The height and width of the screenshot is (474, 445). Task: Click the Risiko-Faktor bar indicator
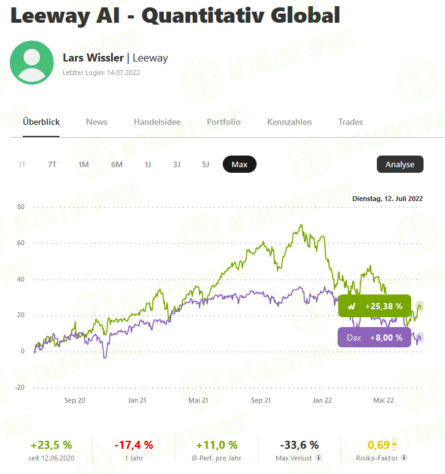tap(394, 444)
